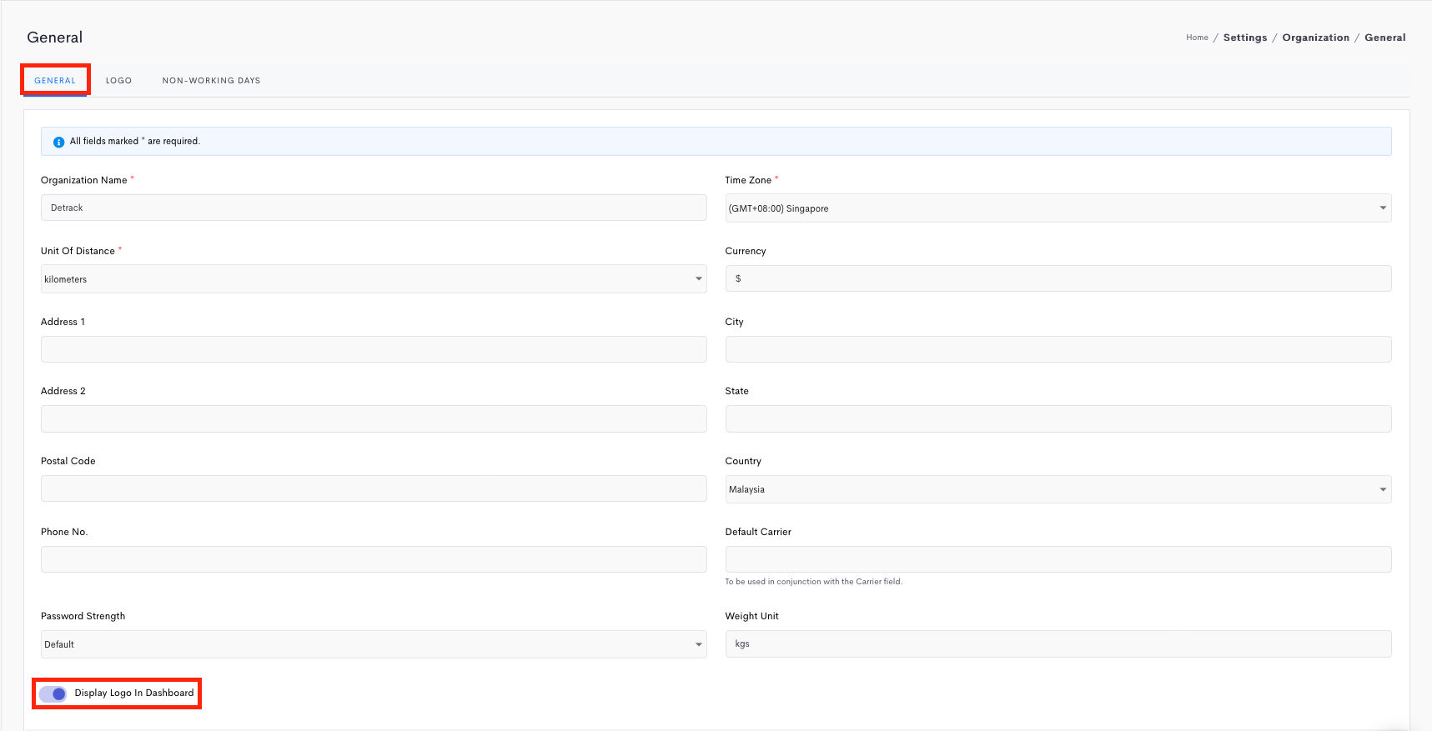Click the Carrier field helper text
The width and height of the screenshot is (1432, 731).
point(813,582)
